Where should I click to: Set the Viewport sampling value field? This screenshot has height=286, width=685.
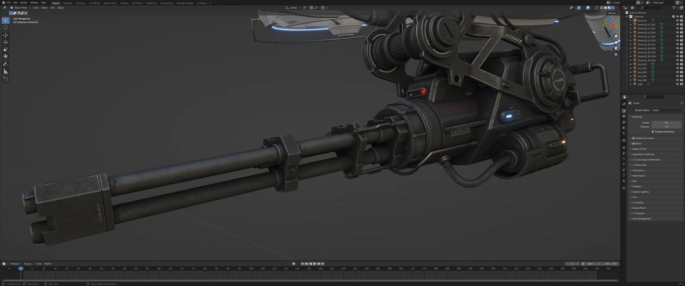pos(666,126)
